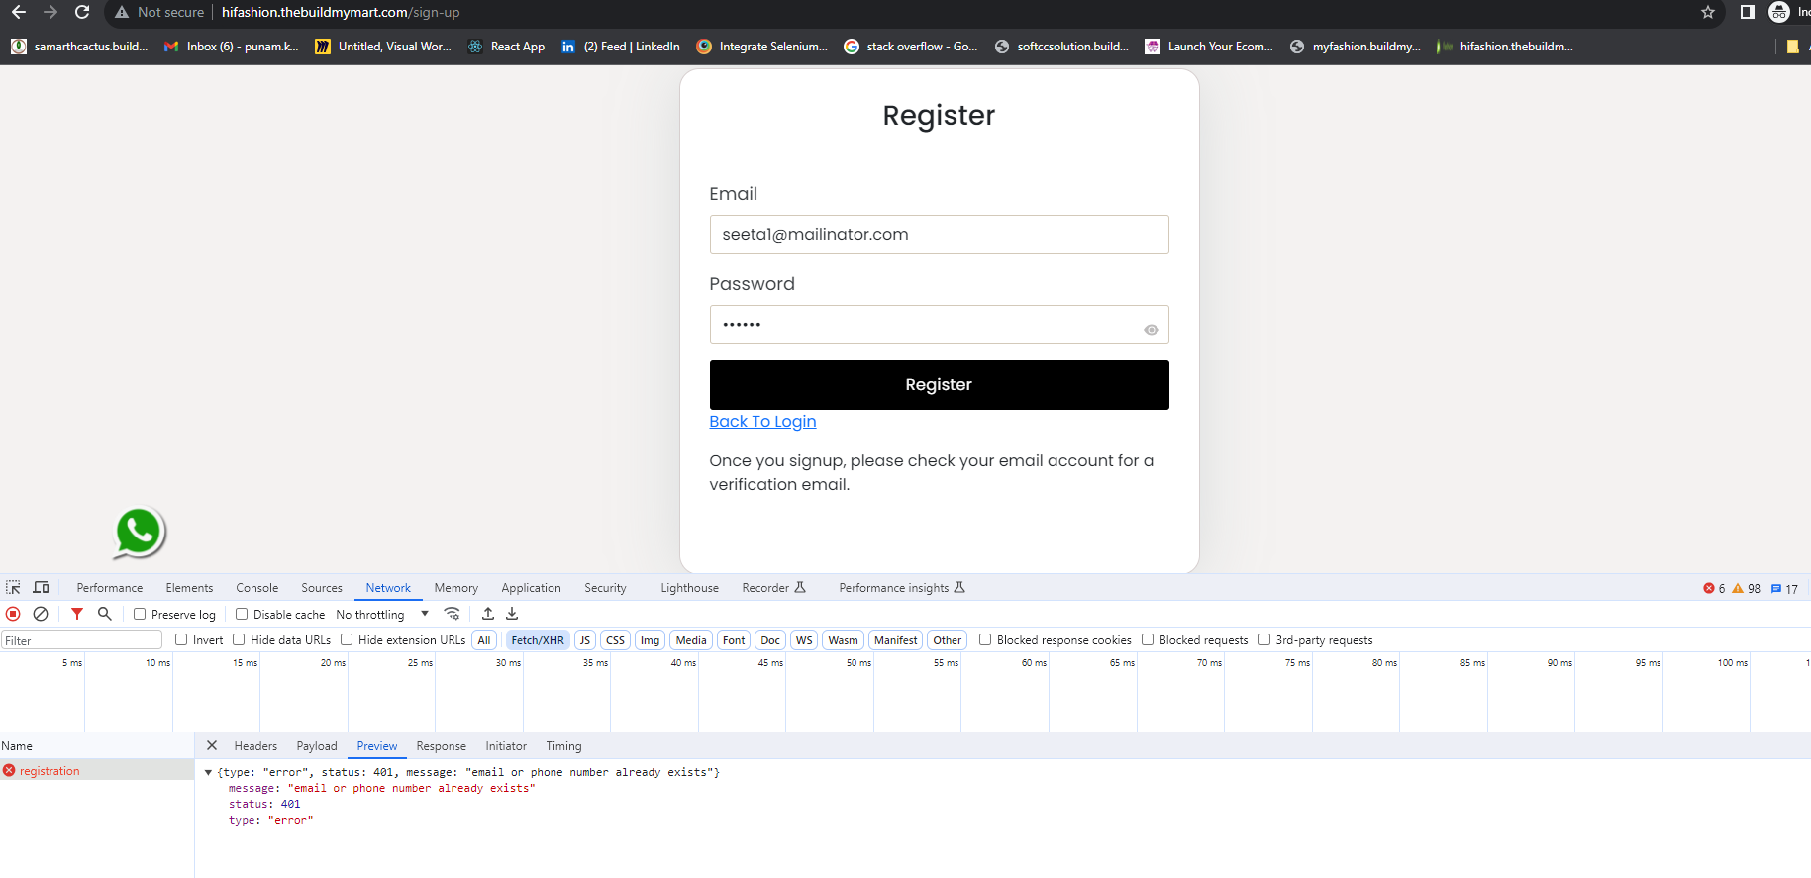Bookmark this page with the star icon

[x=1708, y=12]
